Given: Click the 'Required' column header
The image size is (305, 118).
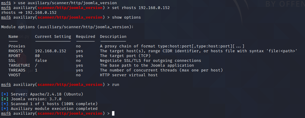Looking at the screenshot, I should (86, 37).
